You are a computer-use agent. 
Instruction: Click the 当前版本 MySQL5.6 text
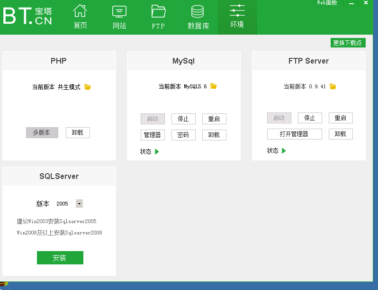point(182,86)
